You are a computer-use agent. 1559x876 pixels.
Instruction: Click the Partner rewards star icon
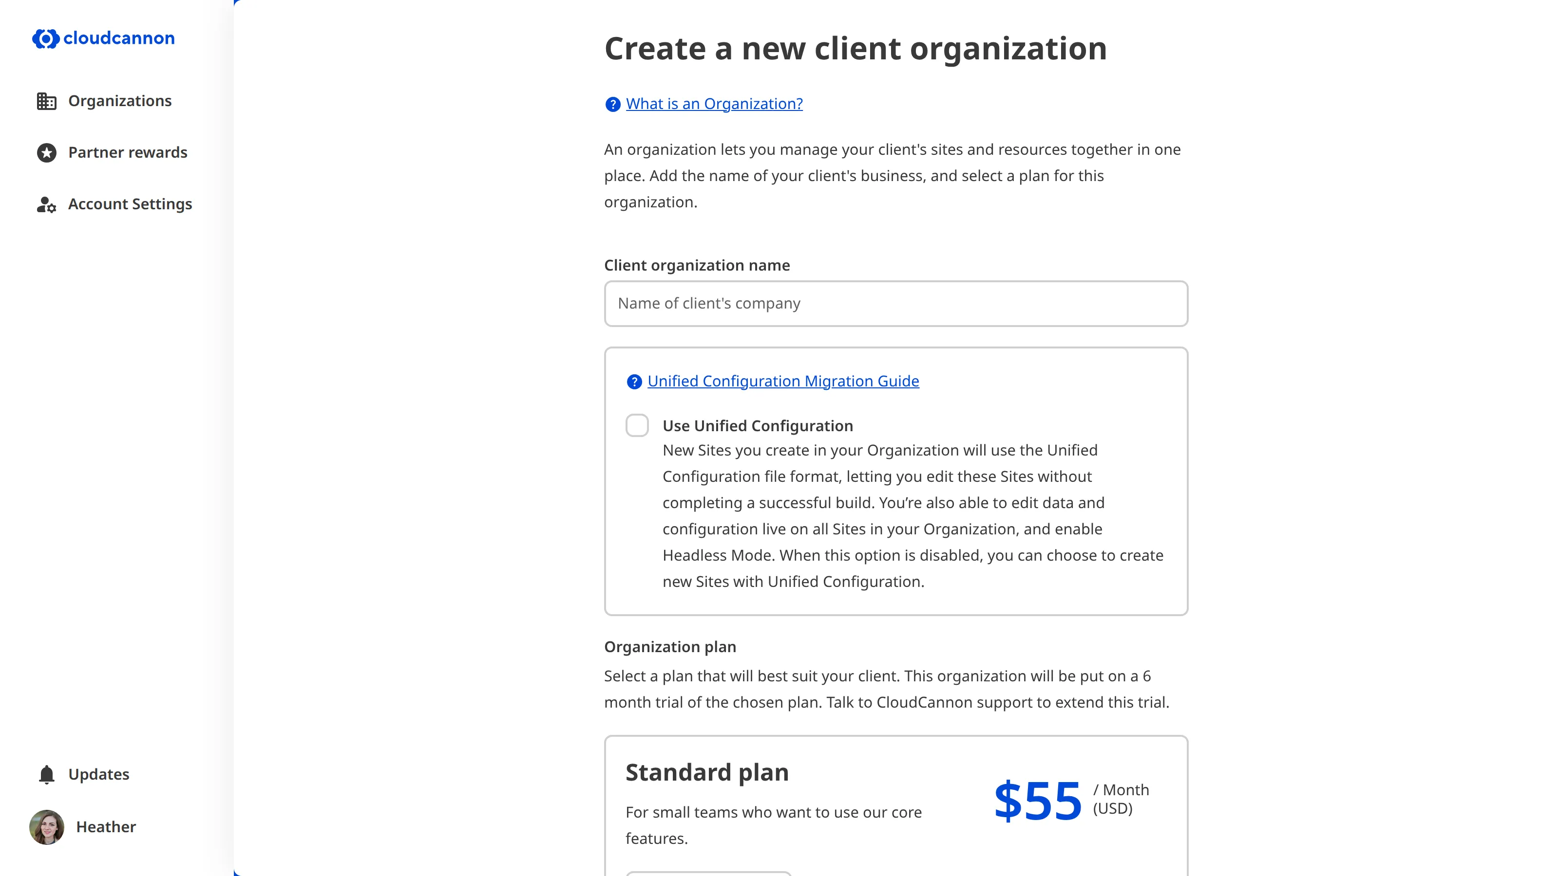[47, 152]
